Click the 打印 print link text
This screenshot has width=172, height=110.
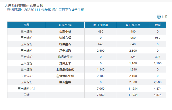[x=165, y=17]
